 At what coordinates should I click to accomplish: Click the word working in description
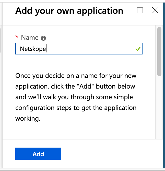(28, 118)
